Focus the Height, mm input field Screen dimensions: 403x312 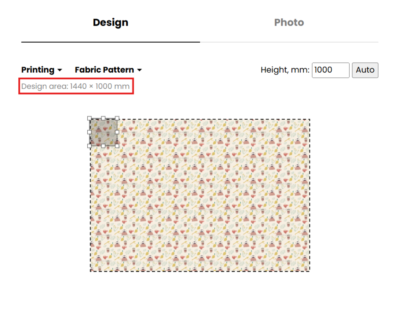point(330,70)
